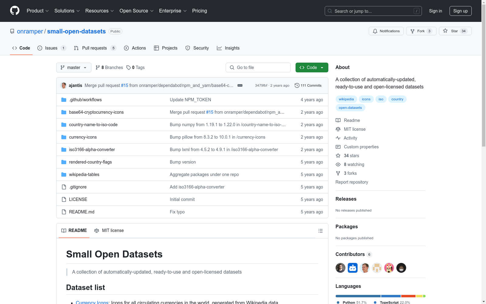This screenshot has height=304, width=486.
Task: Expand commit message ellipsis button
Action: pos(240,85)
